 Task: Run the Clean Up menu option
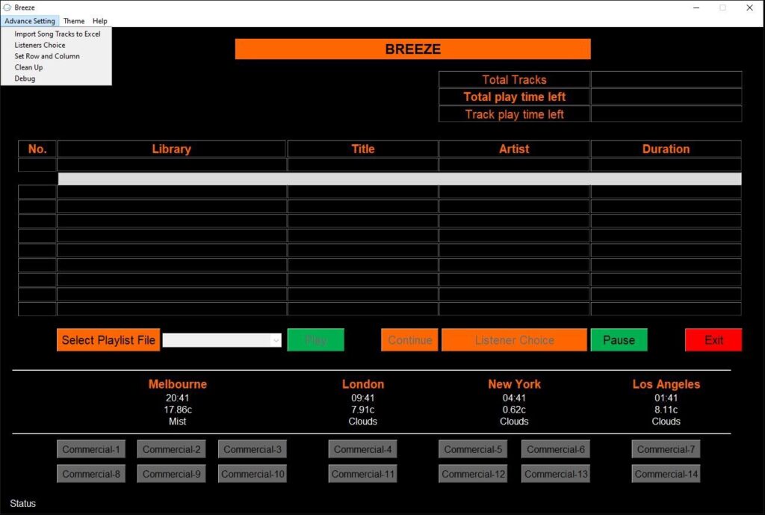(x=28, y=67)
